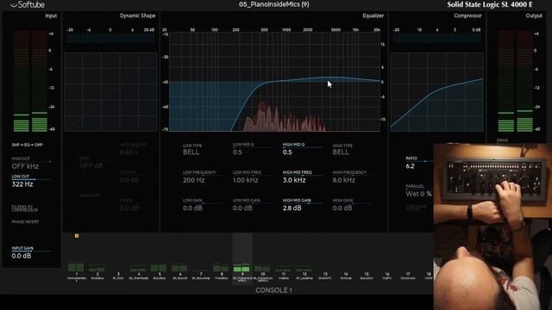
Task: Open the Output section header
Action: point(534,15)
